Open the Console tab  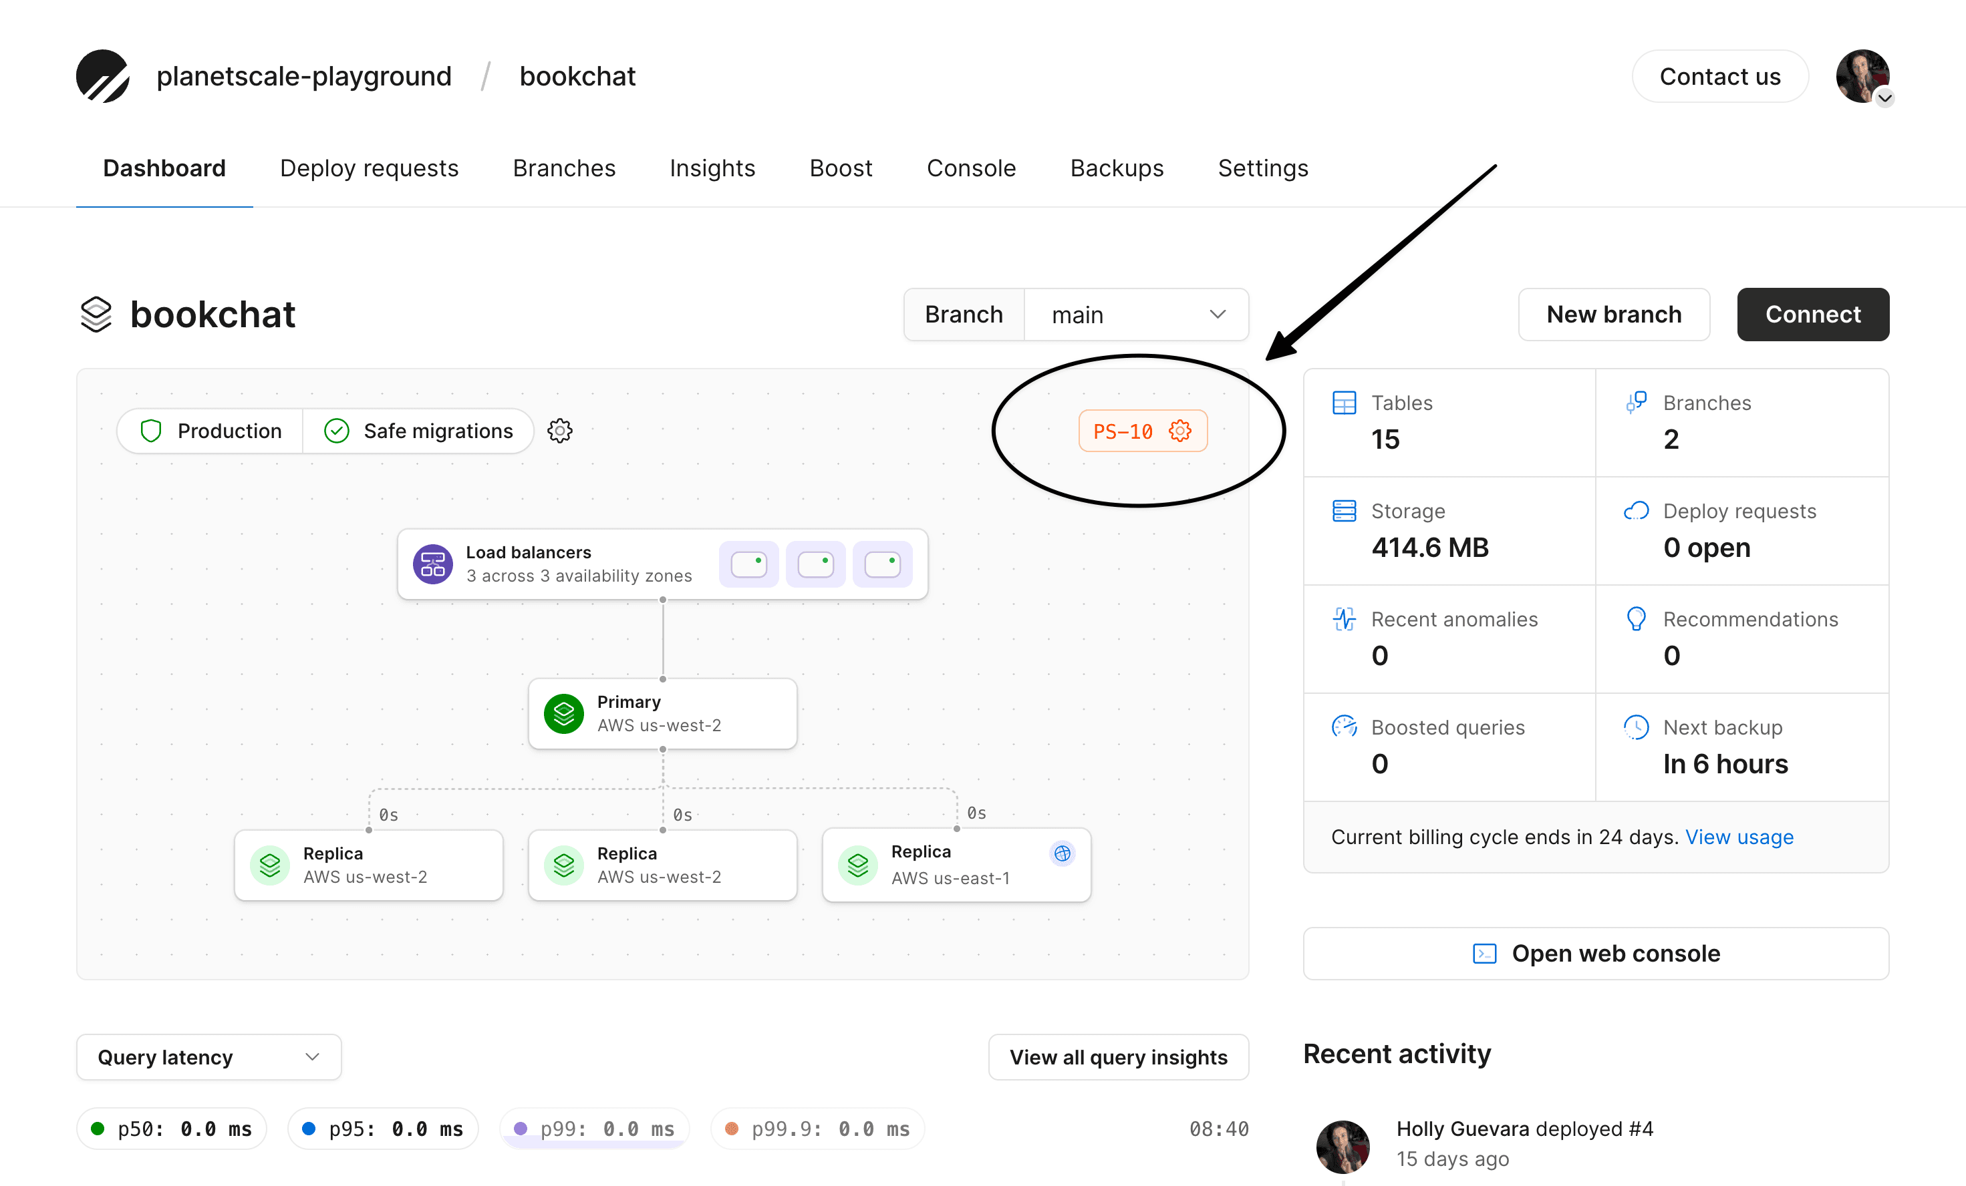click(x=971, y=168)
